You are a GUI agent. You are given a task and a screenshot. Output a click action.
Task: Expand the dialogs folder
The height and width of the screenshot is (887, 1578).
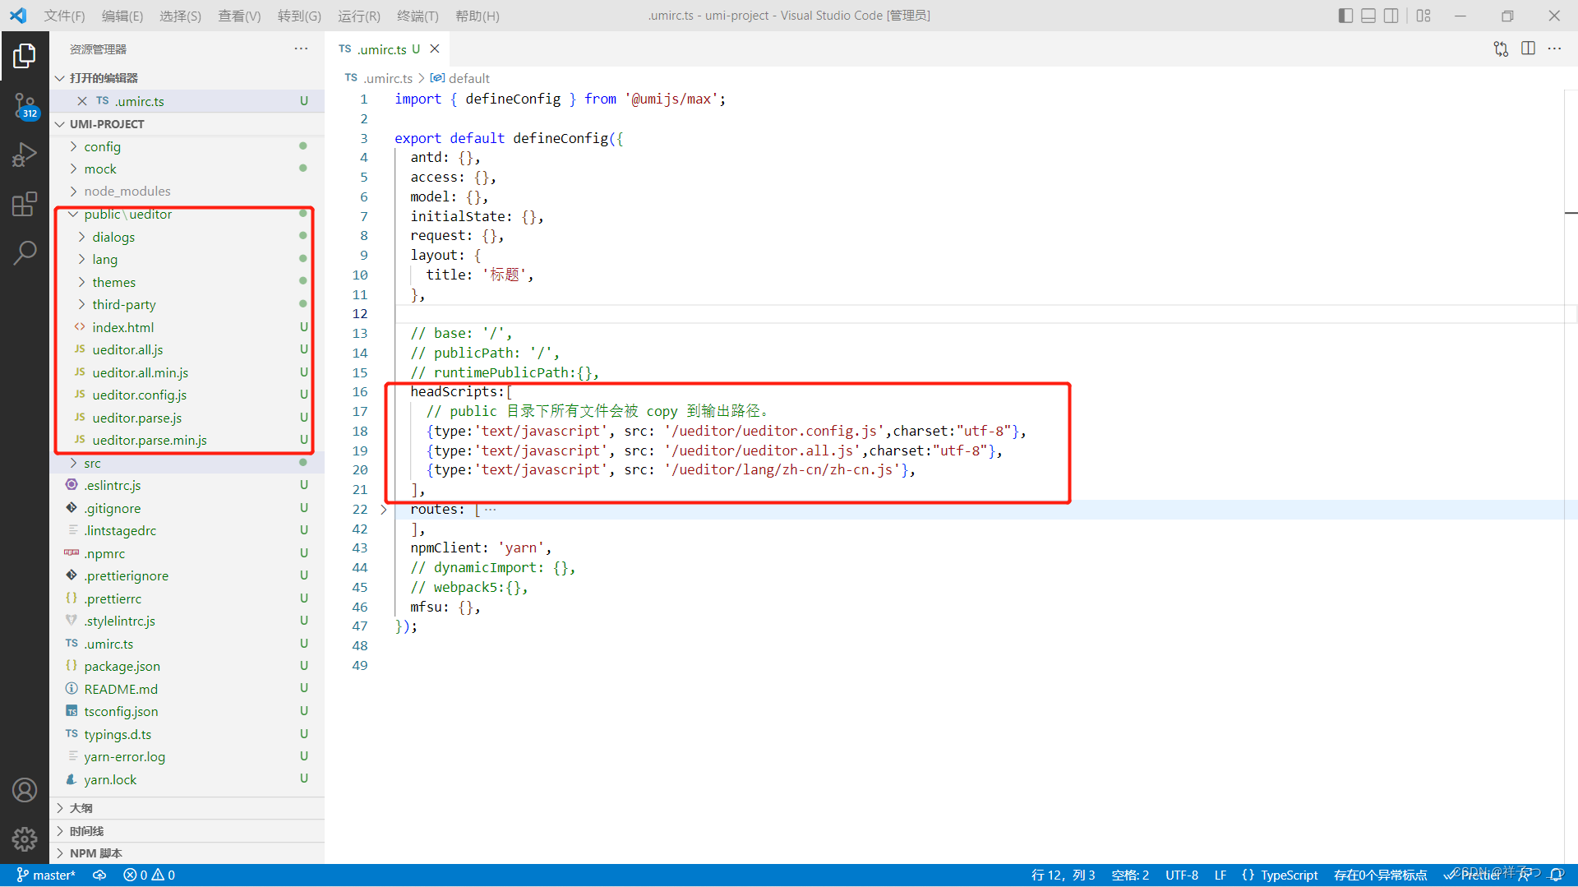[187, 237]
